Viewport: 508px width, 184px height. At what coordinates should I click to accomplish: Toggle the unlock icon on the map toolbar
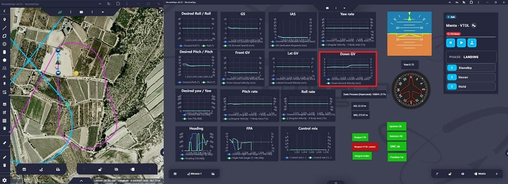101,169
